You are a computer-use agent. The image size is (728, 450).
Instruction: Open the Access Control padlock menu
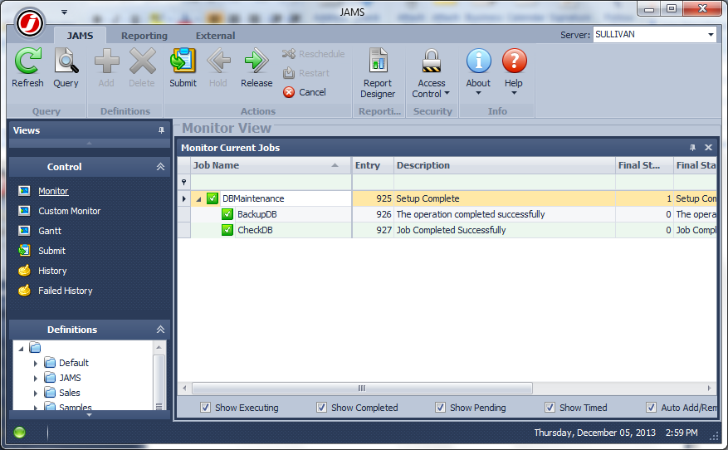(x=432, y=73)
